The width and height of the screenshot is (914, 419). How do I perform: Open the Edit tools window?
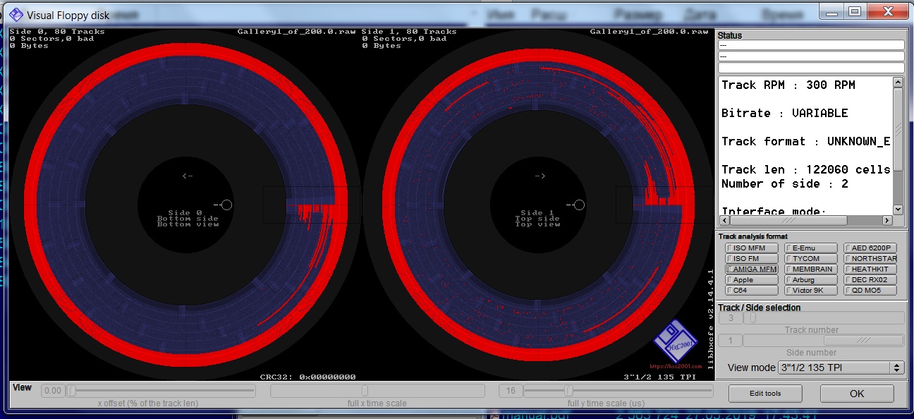[x=764, y=394]
